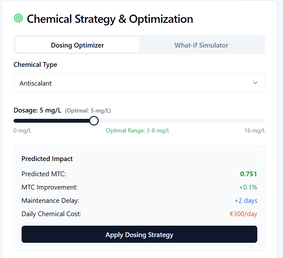The height and width of the screenshot is (258, 283).
Task: Click the Predicted Impact panel title
Action: pos(47,158)
